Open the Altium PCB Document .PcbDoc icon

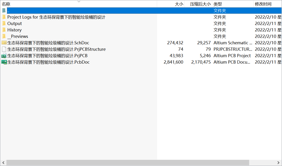pos(4,62)
